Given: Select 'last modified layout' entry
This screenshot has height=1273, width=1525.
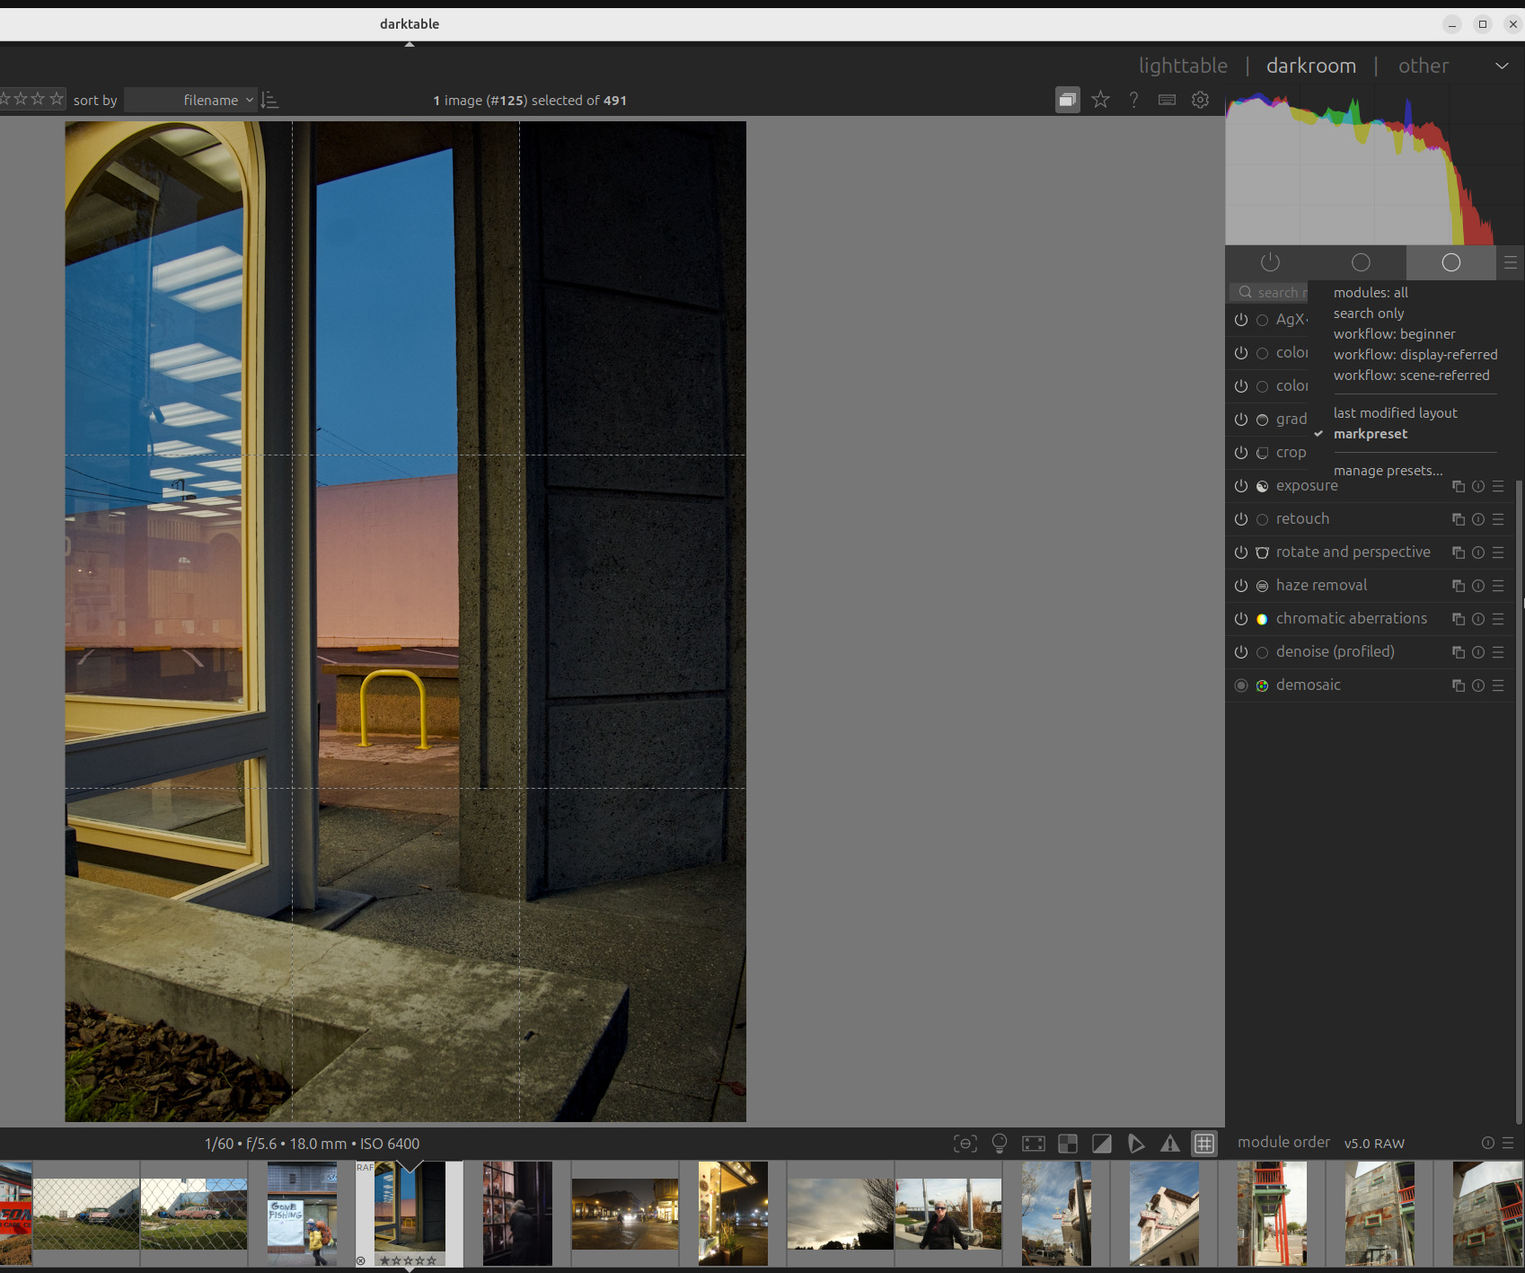Looking at the screenshot, I should point(1395,413).
